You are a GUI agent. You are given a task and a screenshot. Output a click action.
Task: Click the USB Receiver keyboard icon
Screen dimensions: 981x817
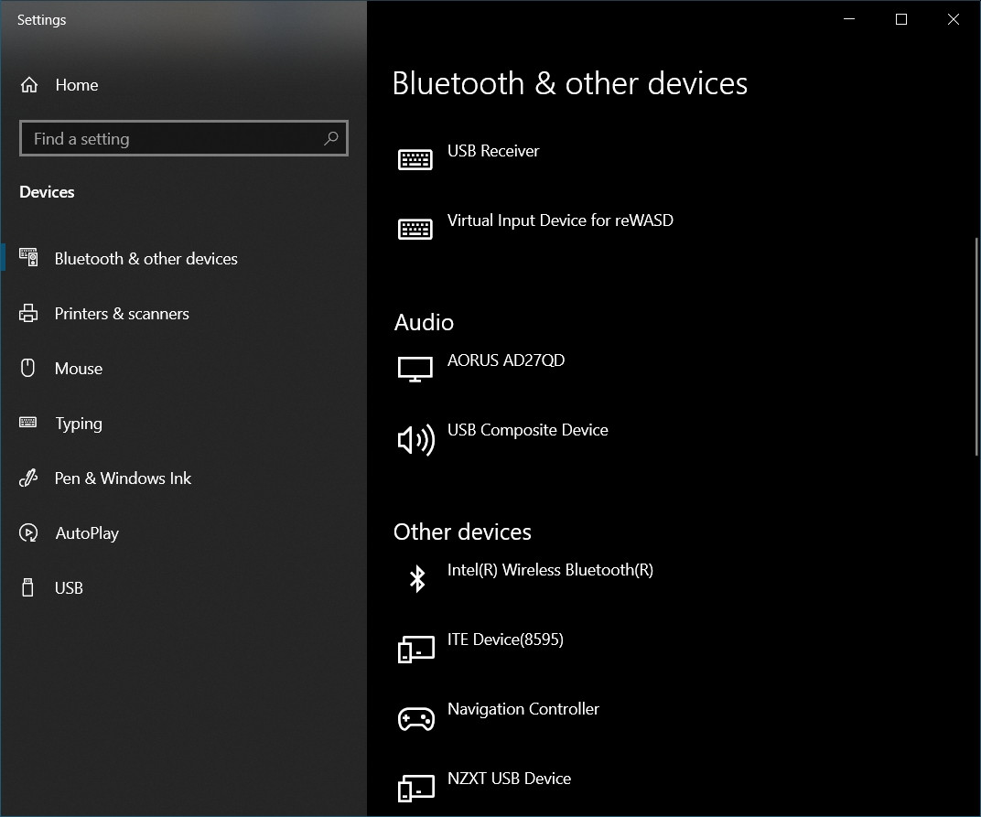(x=415, y=159)
